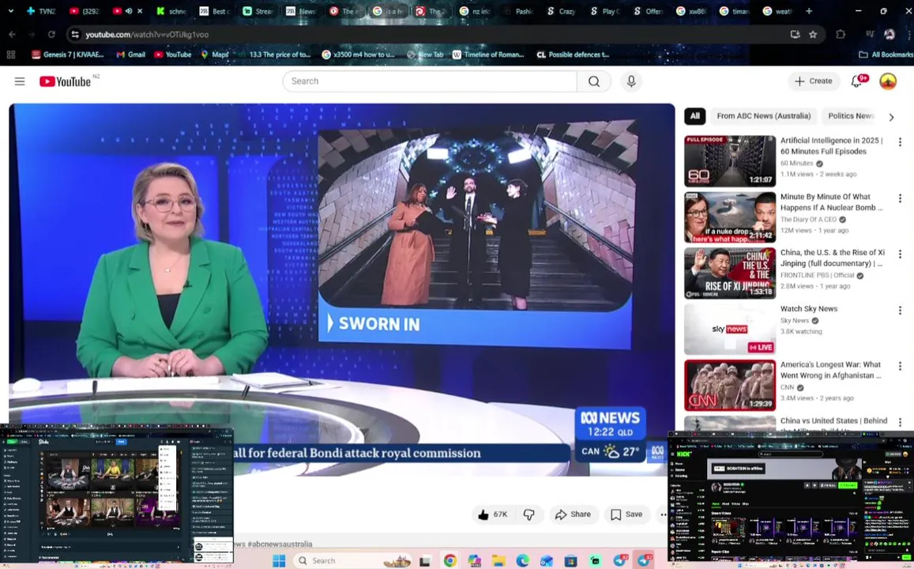This screenshot has width=914, height=569.
Task: Dislike the video with thumbs down
Action: point(529,514)
